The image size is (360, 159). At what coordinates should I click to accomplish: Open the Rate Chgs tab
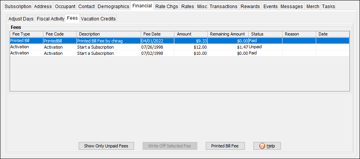click(167, 7)
